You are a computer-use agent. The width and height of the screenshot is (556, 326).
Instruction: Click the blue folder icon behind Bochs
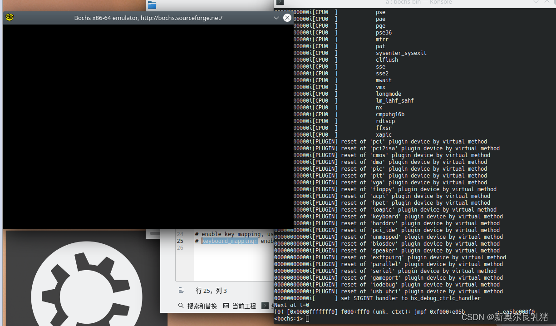click(x=152, y=5)
